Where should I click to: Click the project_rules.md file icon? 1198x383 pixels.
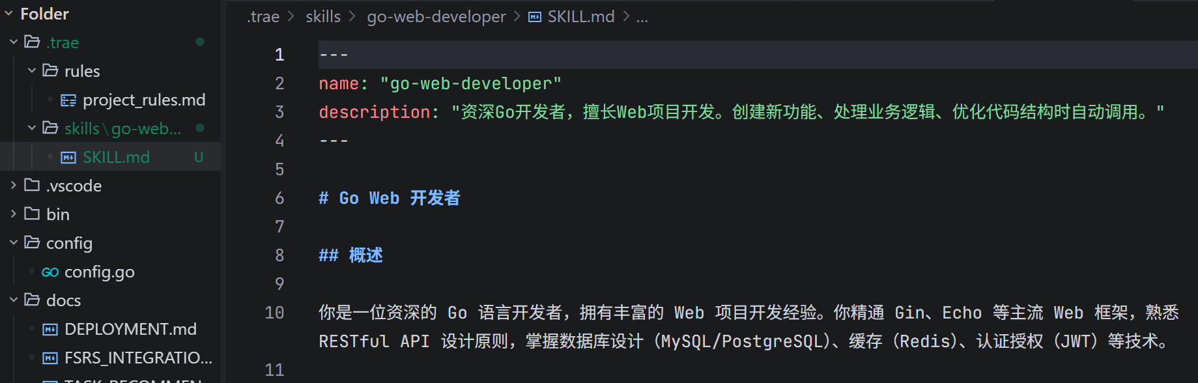(x=68, y=100)
